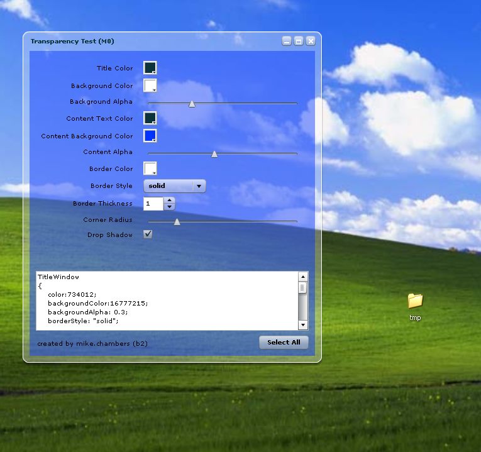Click the Content Alpha slider thumb
Screen dimensions: 481x452
[x=214, y=154]
